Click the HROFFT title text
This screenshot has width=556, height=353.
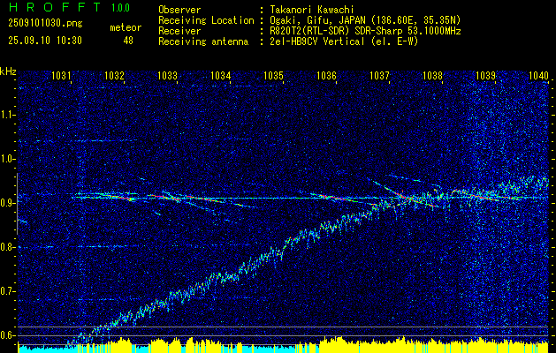click(x=55, y=7)
